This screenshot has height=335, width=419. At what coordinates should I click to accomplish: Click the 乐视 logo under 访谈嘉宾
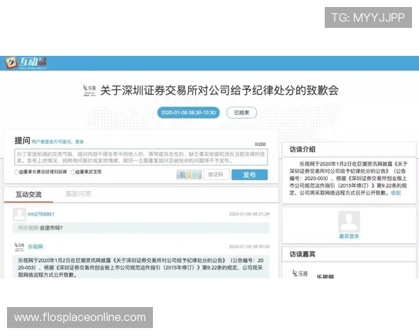(300, 274)
